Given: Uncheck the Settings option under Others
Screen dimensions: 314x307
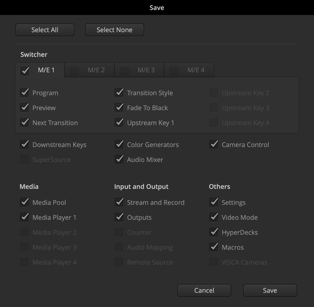Looking at the screenshot, I should [x=213, y=202].
